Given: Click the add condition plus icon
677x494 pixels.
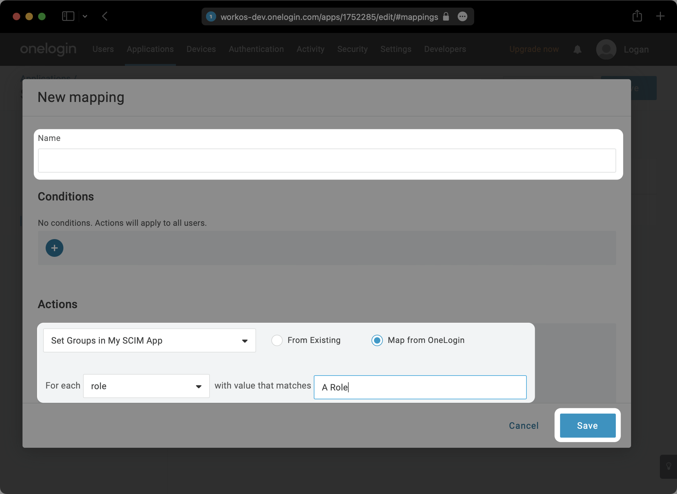Looking at the screenshot, I should tap(54, 247).
